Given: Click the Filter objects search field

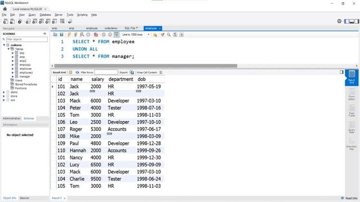Looking at the screenshot, I should [27, 39].
